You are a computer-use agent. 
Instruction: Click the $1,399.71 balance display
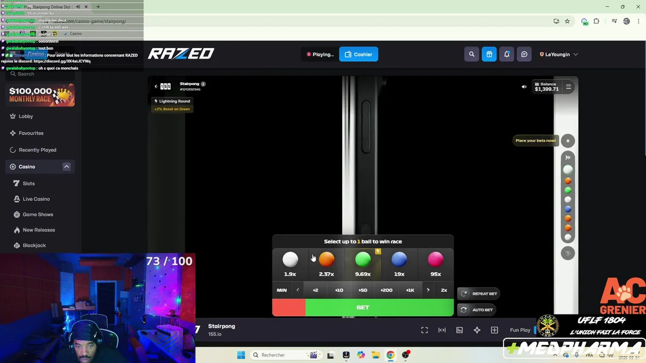point(547,87)
